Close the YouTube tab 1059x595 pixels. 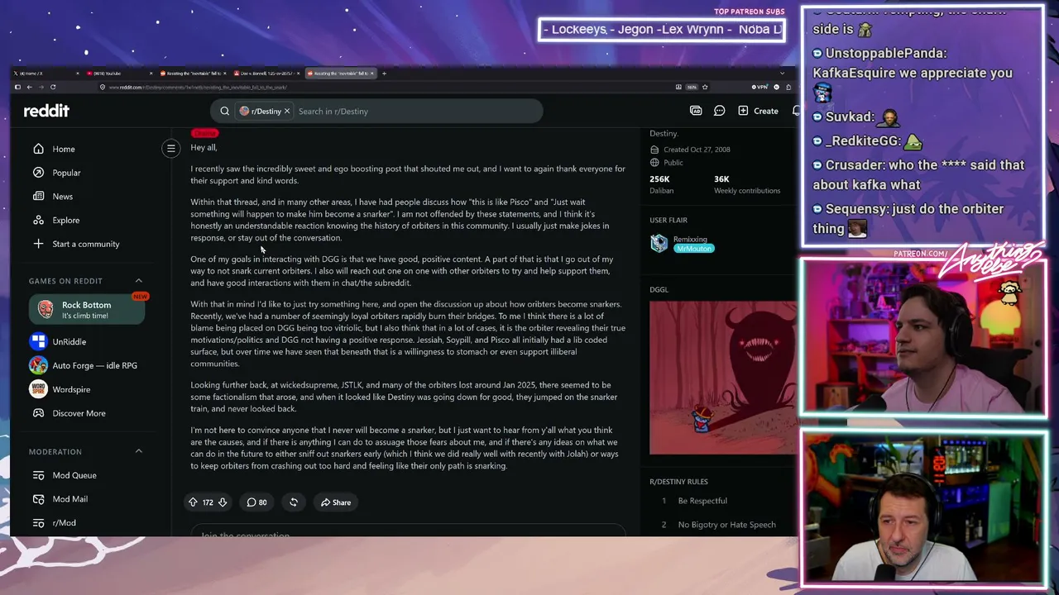pyautogui.click(x=151, y=74)
